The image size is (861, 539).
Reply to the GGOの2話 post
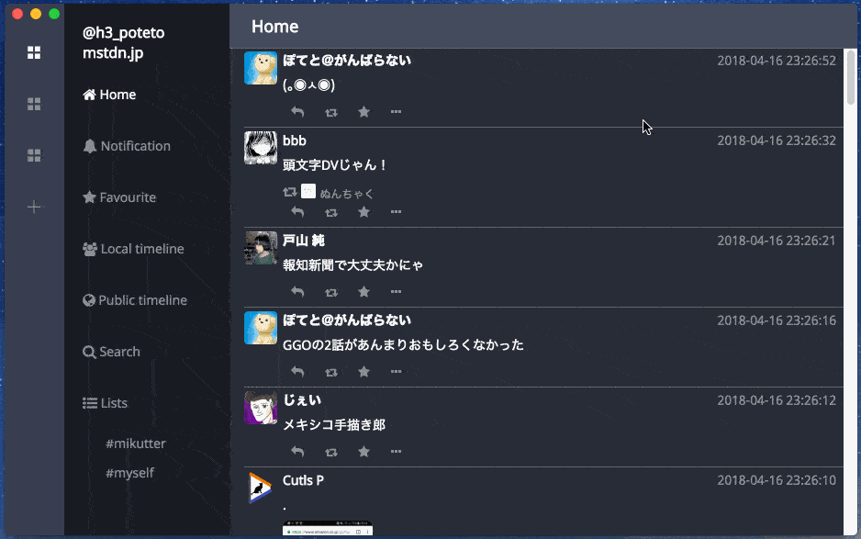[x=297, y=372]
